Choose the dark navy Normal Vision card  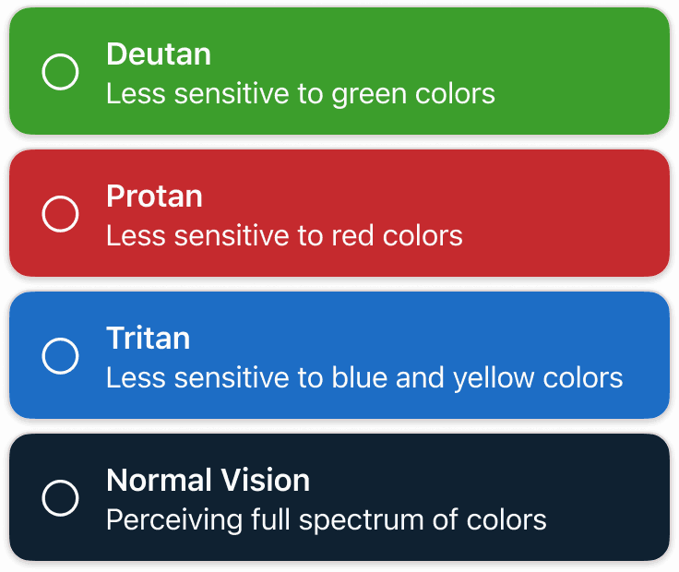[x=339, y=497]
